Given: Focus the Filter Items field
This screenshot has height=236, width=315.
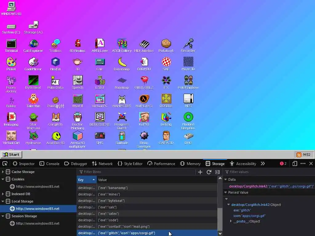Looking at the screenshot, I should point(137,172).
